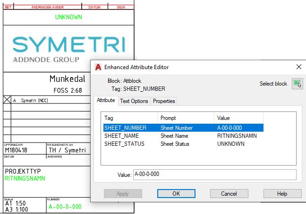Click the red DATUM header cell
Screen dimensions: 306x214
click(94, 7)
